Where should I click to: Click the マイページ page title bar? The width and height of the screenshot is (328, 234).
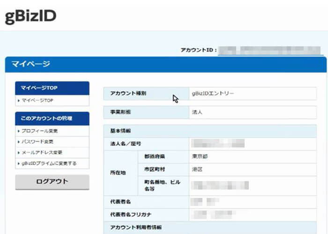tap(166, 65)
